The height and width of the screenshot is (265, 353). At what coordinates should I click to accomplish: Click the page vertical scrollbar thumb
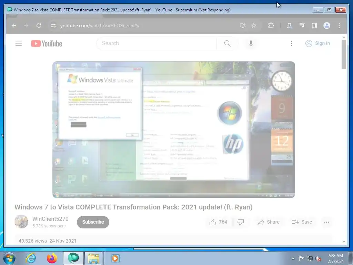344,54
